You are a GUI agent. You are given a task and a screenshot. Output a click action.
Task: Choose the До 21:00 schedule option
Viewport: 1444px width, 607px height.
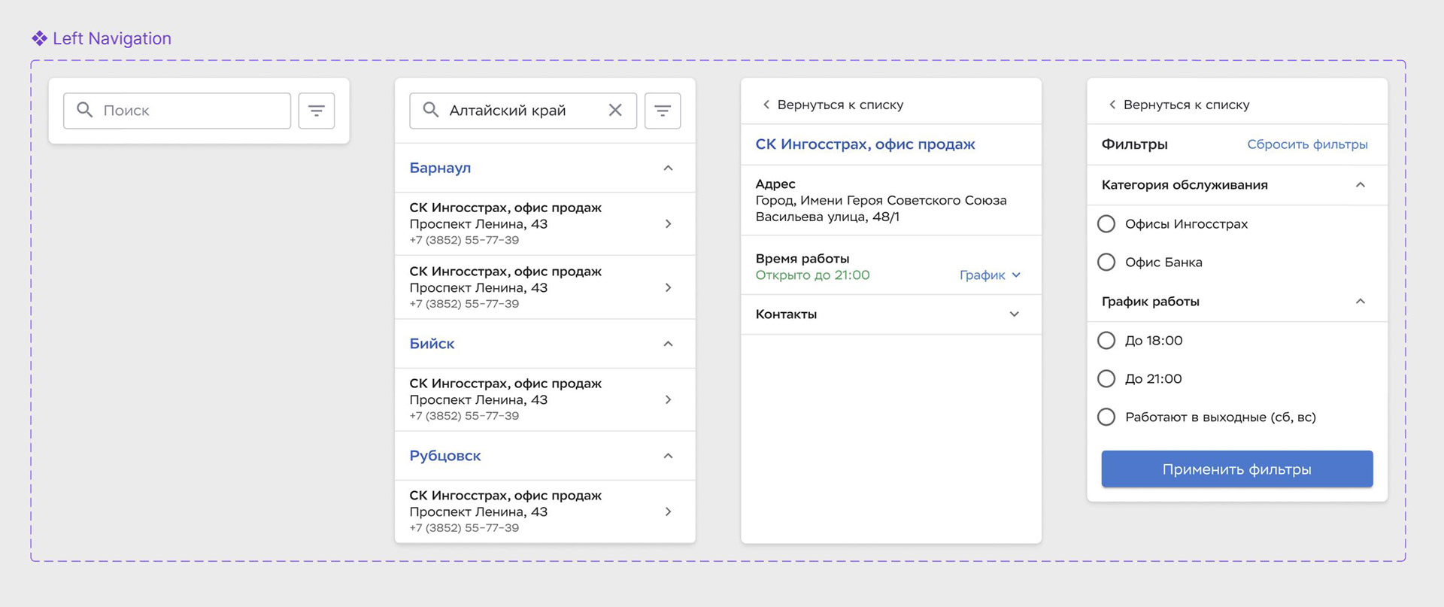point(1106,379)
